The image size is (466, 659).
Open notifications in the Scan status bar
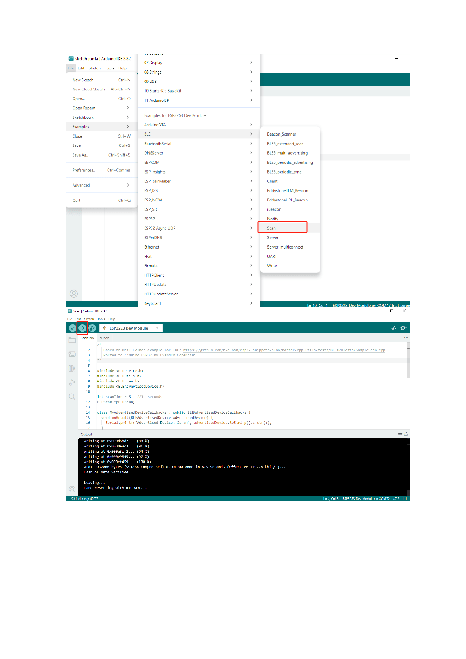tap(397, 498)
